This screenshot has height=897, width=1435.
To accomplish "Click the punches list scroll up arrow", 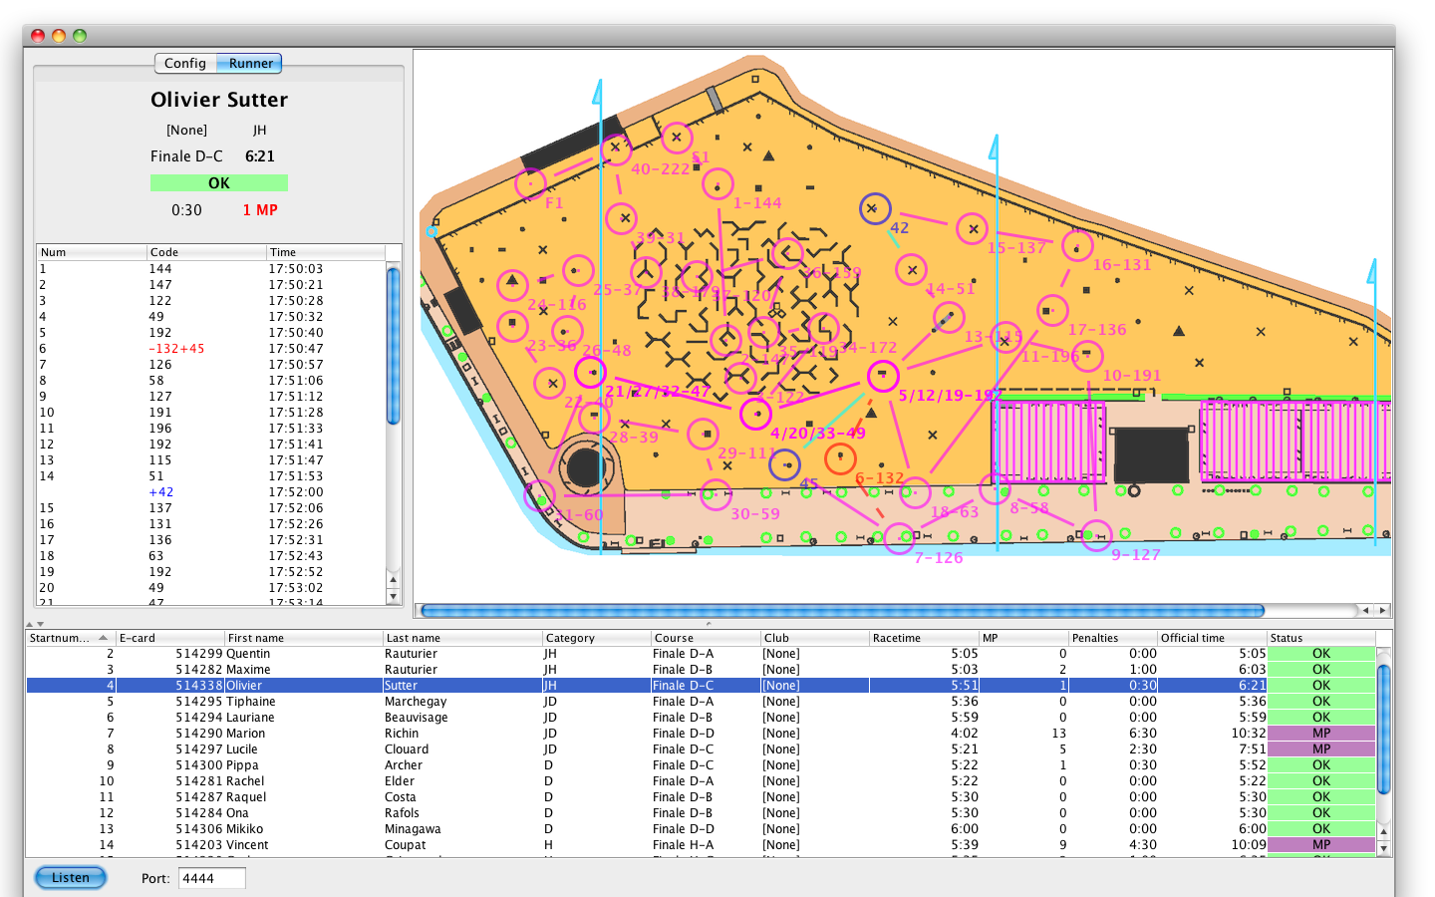I will pos(393,580).
